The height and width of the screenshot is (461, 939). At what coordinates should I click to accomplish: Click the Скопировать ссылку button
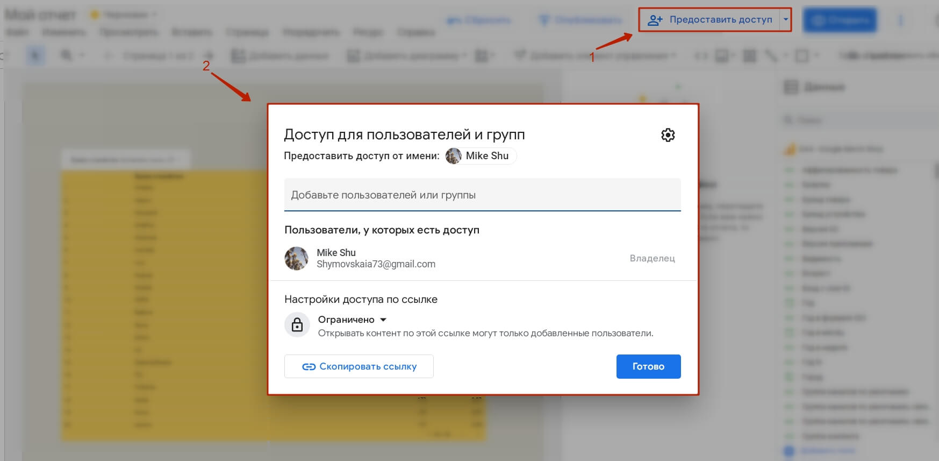(x=359, y=366)
